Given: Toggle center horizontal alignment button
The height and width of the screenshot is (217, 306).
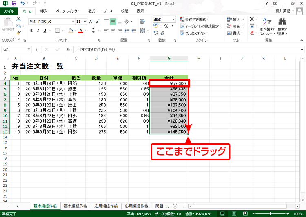Looking at the screenshot, I should point(113,31).
